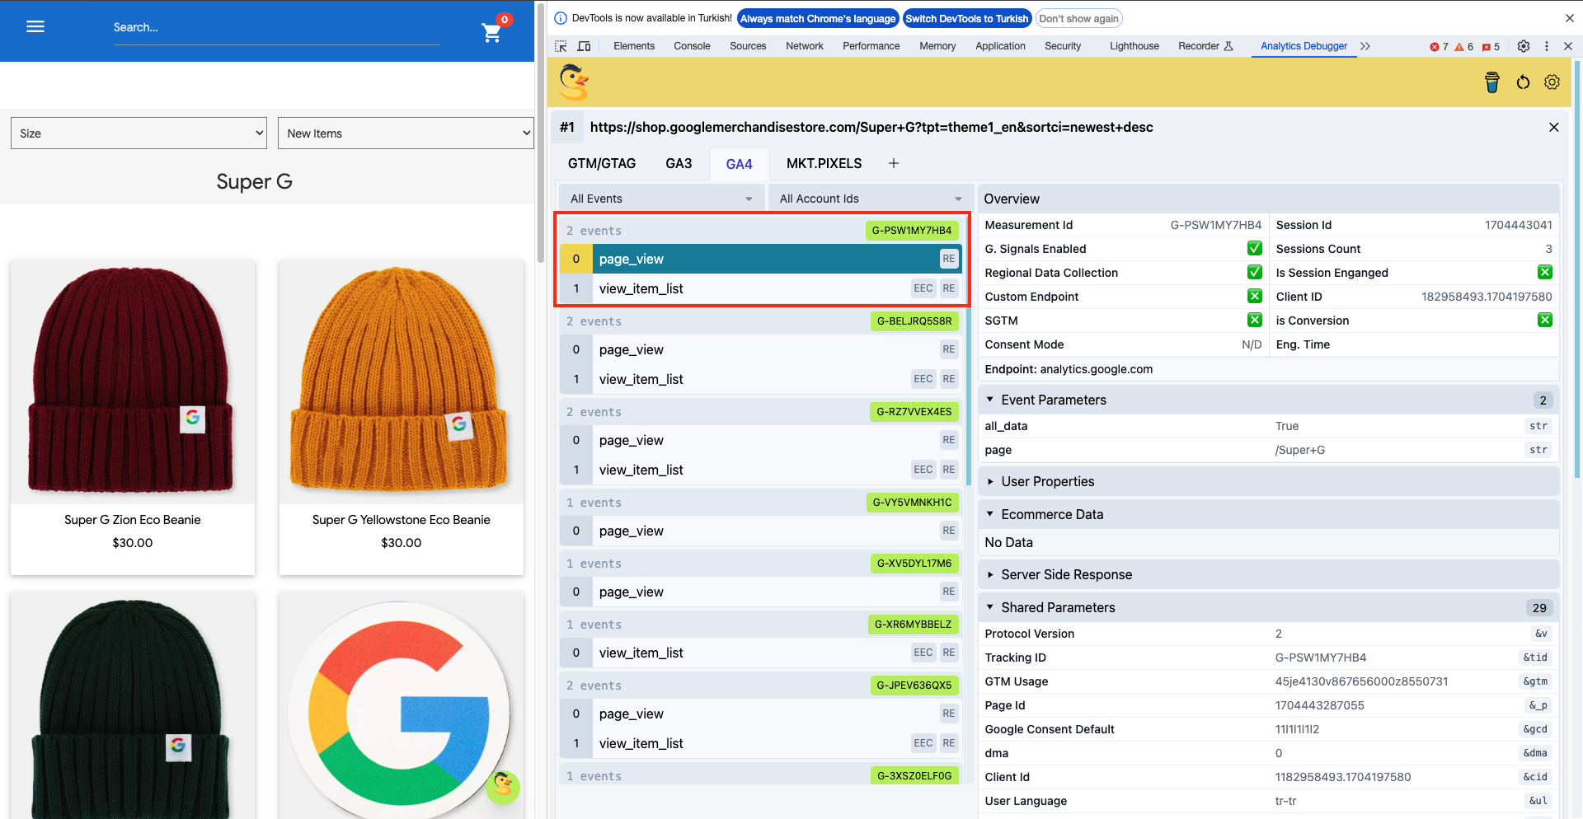Click Switch DevTools to Turkish button
Image resolution: width=1583 pixels, height=819 pixels.
click(966, 18)
